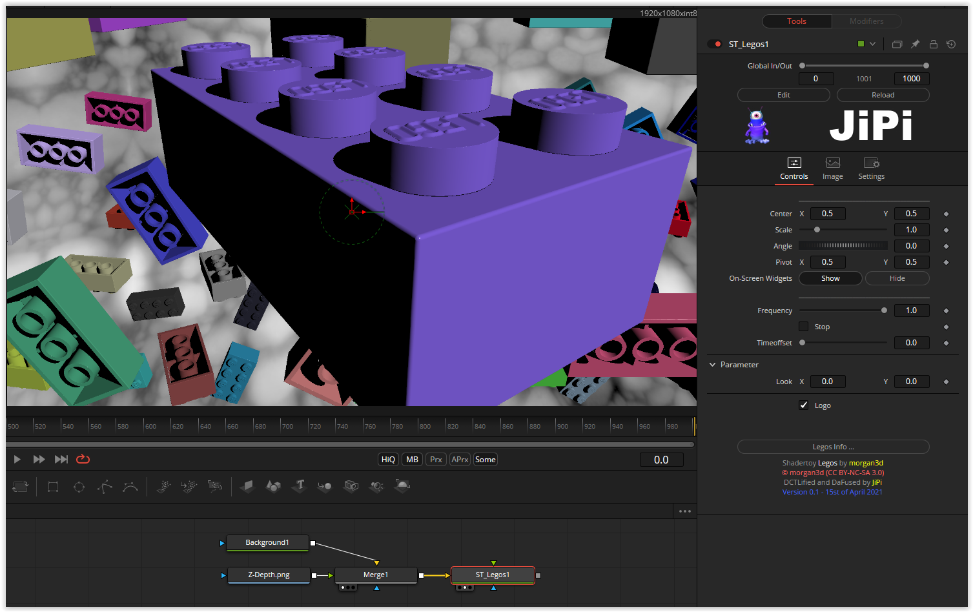The width and height of the screenshot is (973, 612).
Task: Open the Settings tab
Action: (x=872, y=169)
